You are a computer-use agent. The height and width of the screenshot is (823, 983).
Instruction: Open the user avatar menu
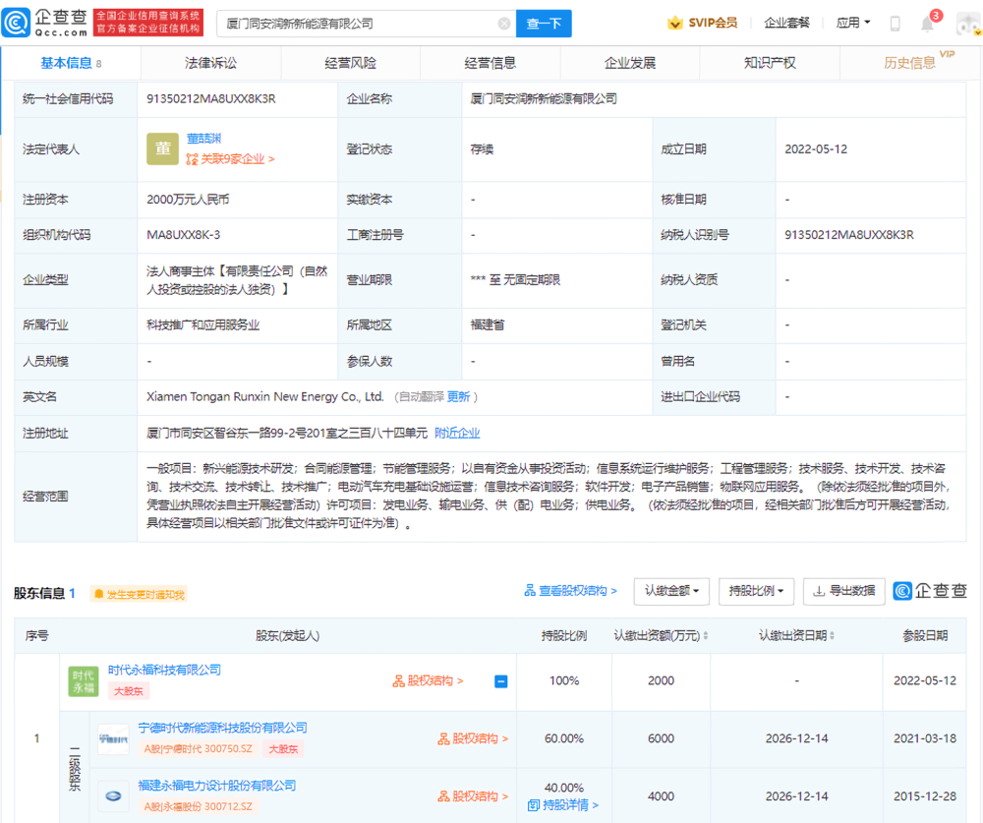[x=969, y=24]
